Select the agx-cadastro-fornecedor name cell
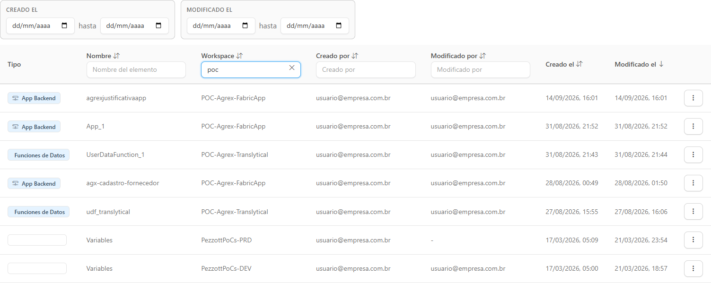The image size is (711, 283). (123, 183)
